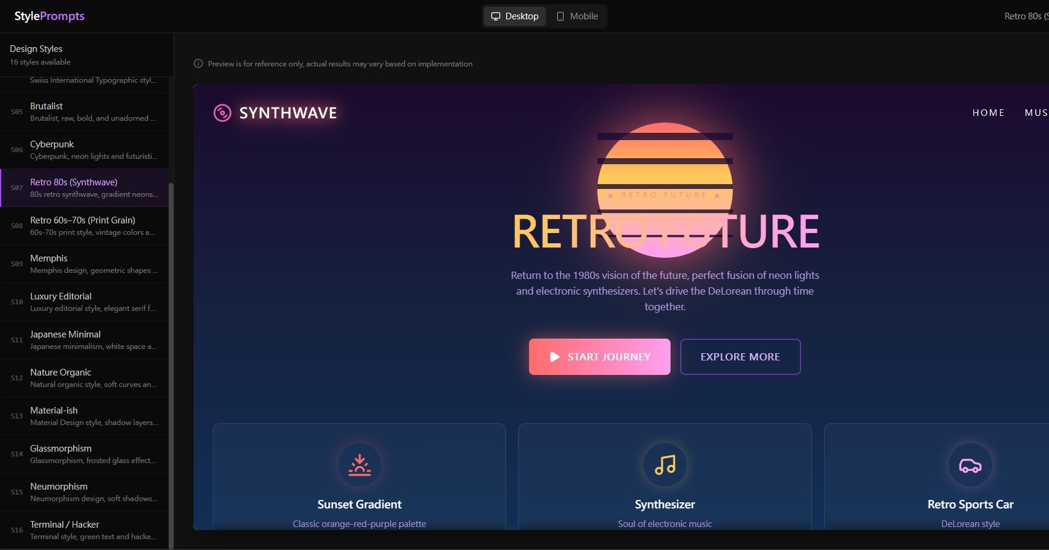The height and width of the screenshot is (550, 1049).
Task: Click the Synthesizer music note icon
Action: click(665, 465)
